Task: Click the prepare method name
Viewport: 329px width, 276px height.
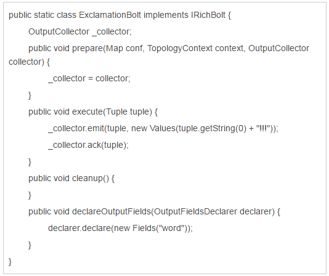Action: 87,49
